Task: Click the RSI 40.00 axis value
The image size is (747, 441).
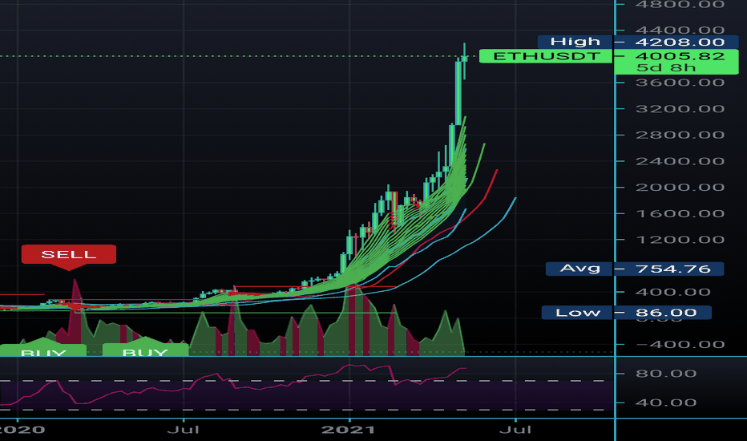Action: (665, 403)
